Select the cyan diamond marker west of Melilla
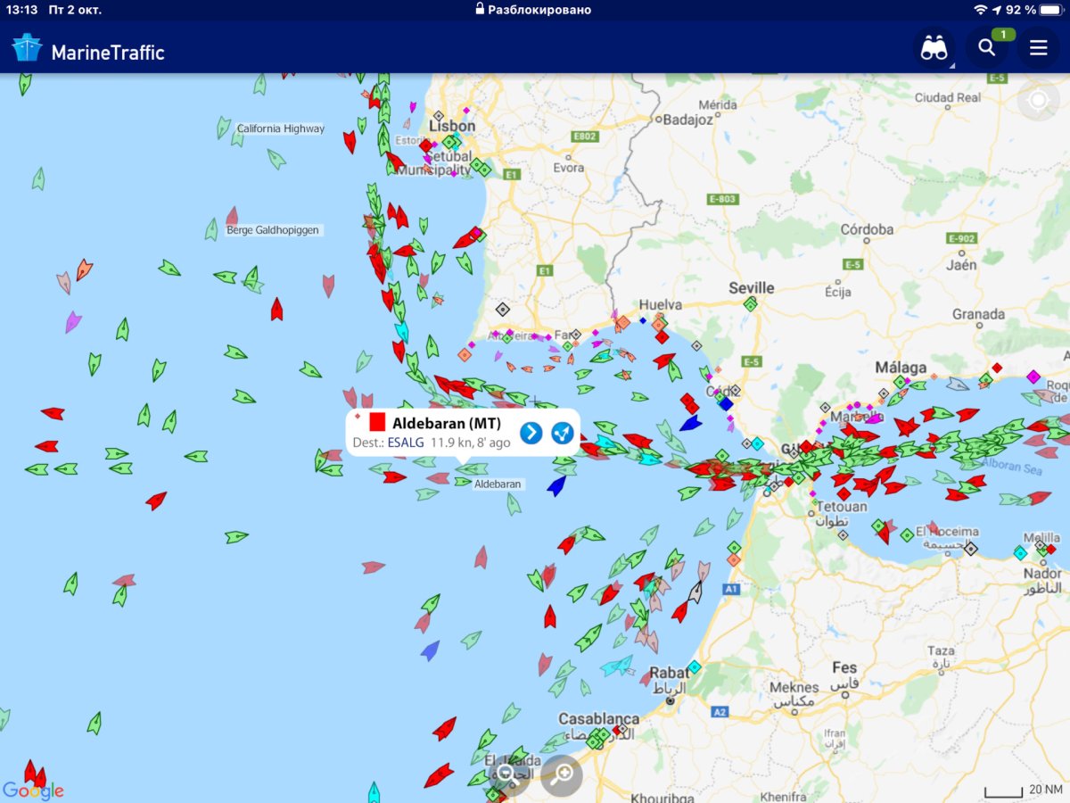1070x803 pixels. pos(1020,553)
